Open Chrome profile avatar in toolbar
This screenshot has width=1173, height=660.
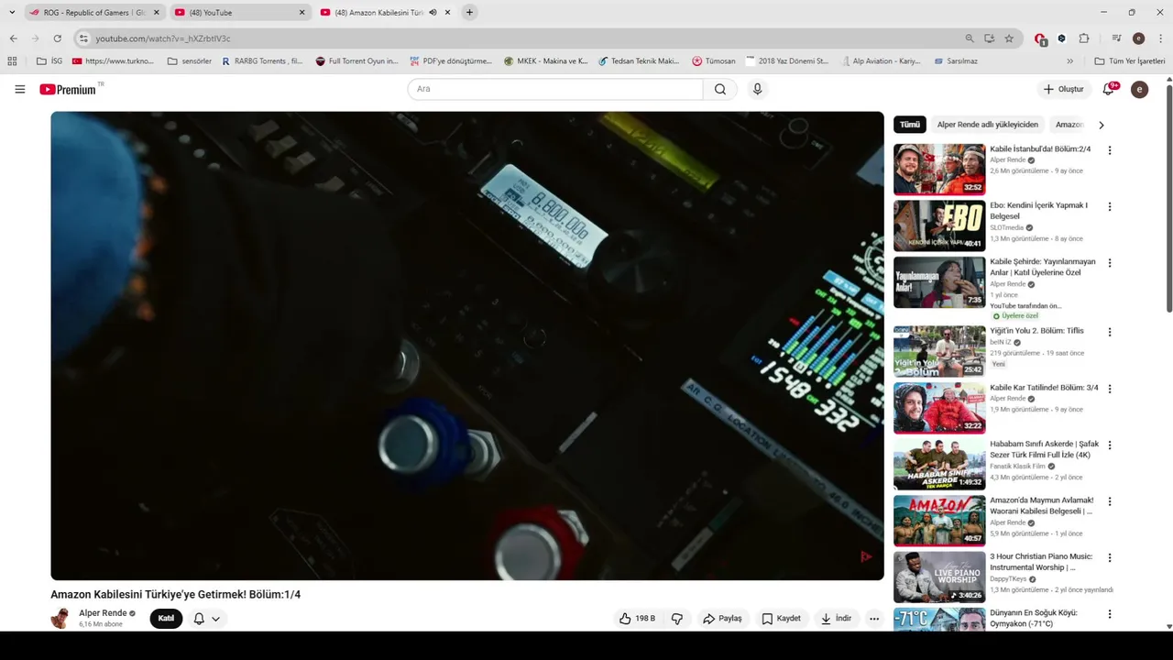tap(1138, 38)
